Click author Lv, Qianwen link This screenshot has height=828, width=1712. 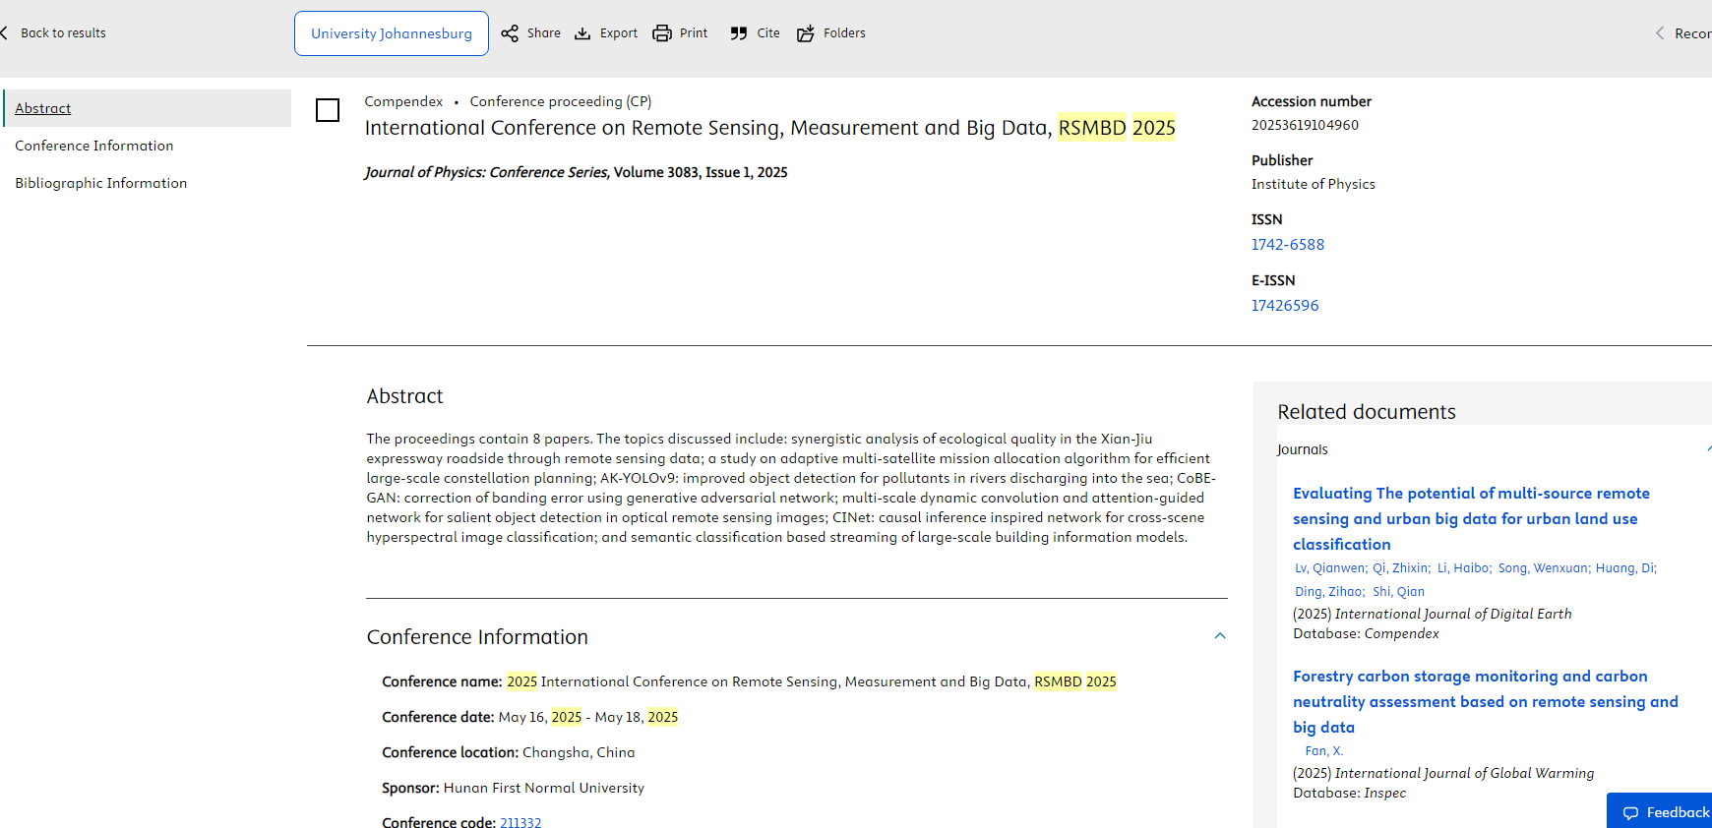tap(1329, 568)
